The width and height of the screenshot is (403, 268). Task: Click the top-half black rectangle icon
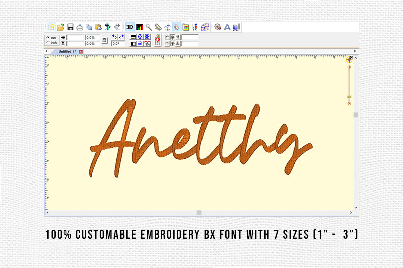(133, 37)
